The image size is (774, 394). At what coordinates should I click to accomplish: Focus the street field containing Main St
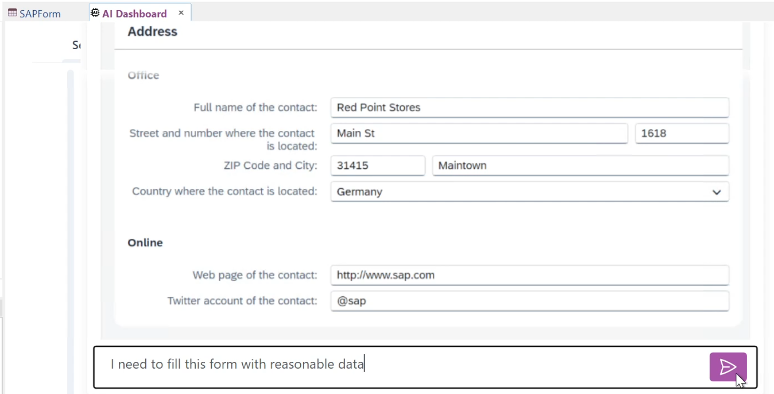(479, 133)
